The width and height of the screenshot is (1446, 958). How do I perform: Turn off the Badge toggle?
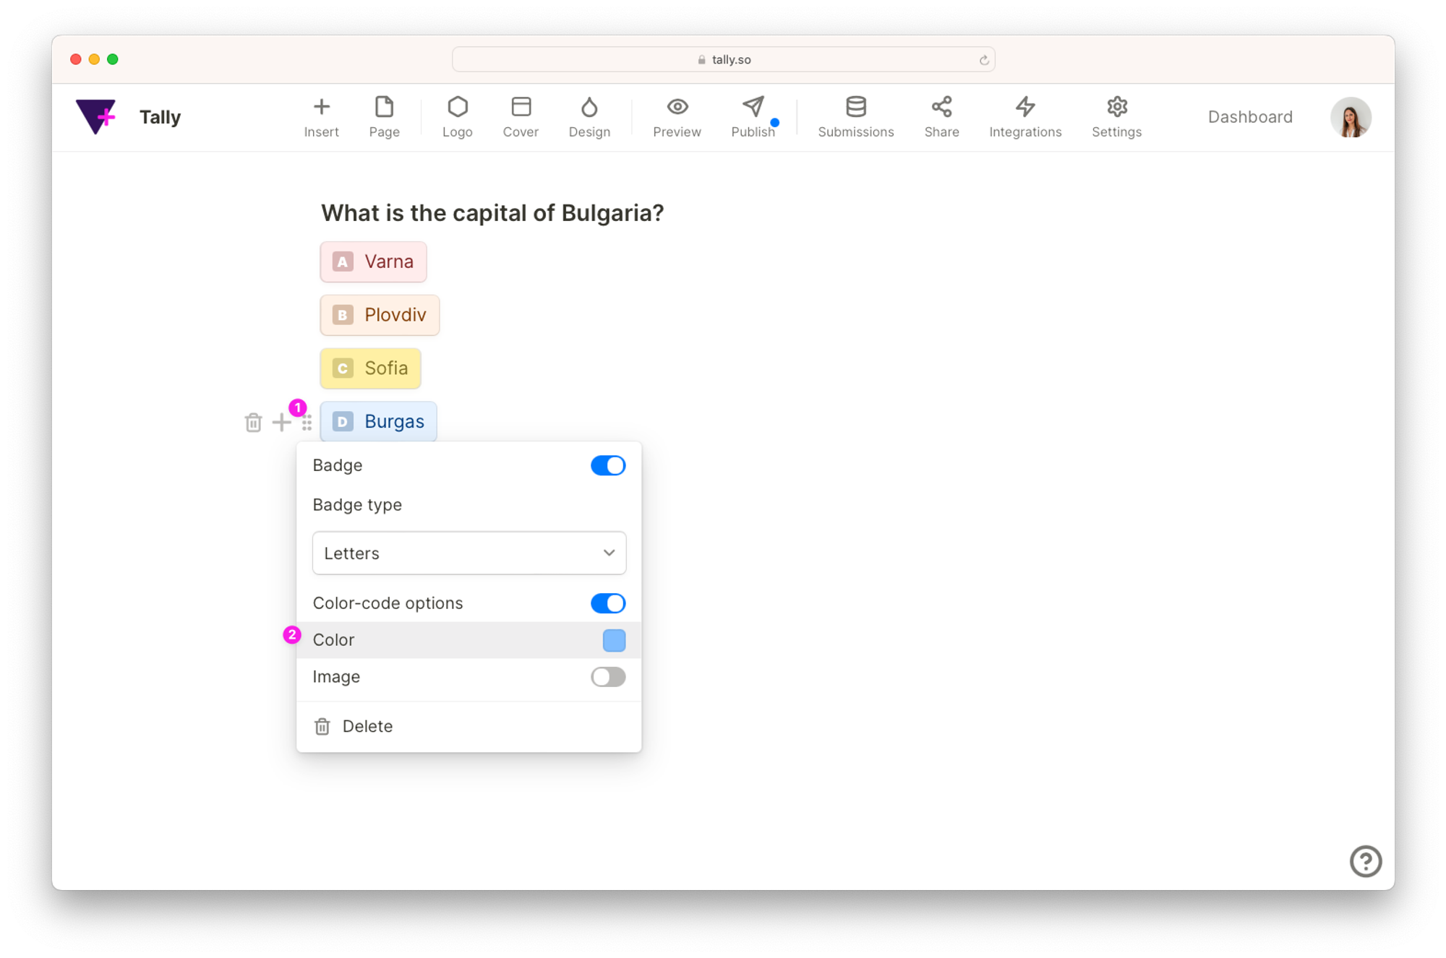pyautogui.click(x=607, y=465)
